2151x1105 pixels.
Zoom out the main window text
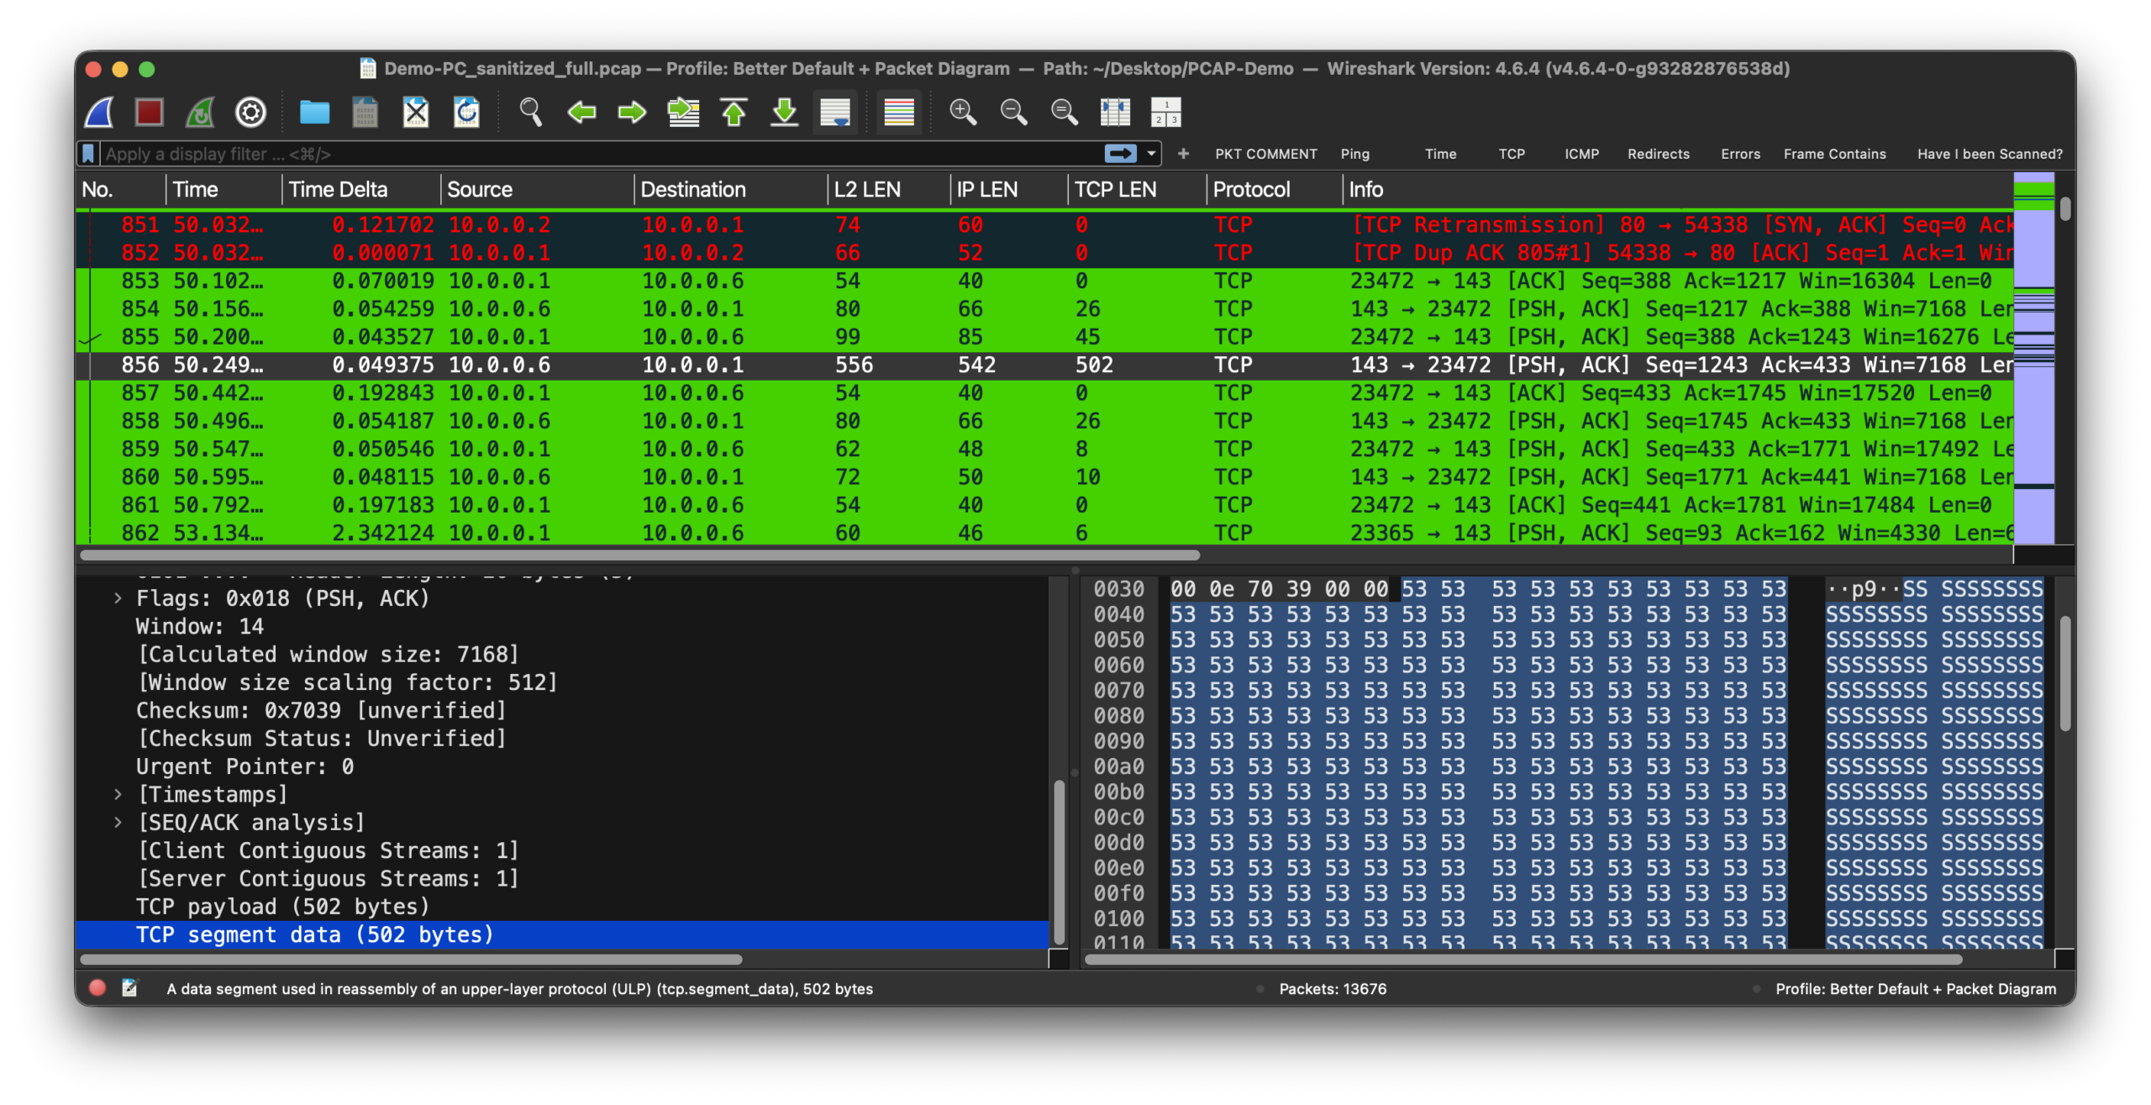[1013, 112]
